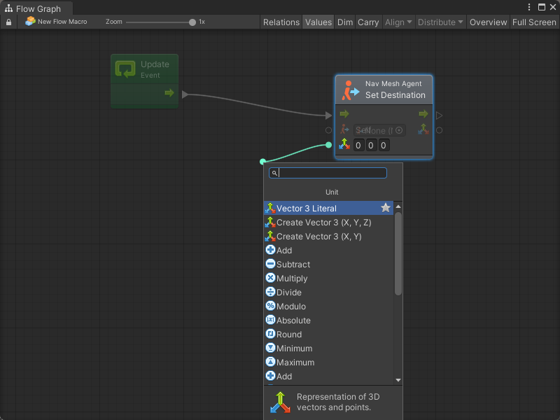This screenshot has height=420, width=560.
Task: Toggle the Values display button
Action: click(x=318, y=22)
